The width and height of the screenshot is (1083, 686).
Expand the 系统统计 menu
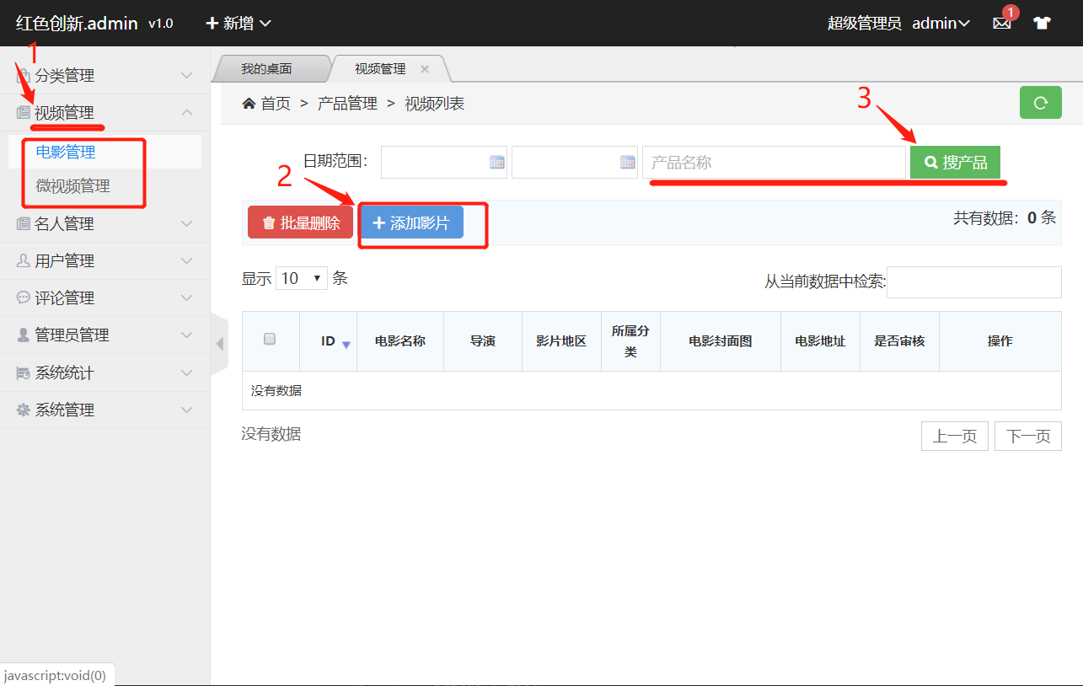click(105, 372)
